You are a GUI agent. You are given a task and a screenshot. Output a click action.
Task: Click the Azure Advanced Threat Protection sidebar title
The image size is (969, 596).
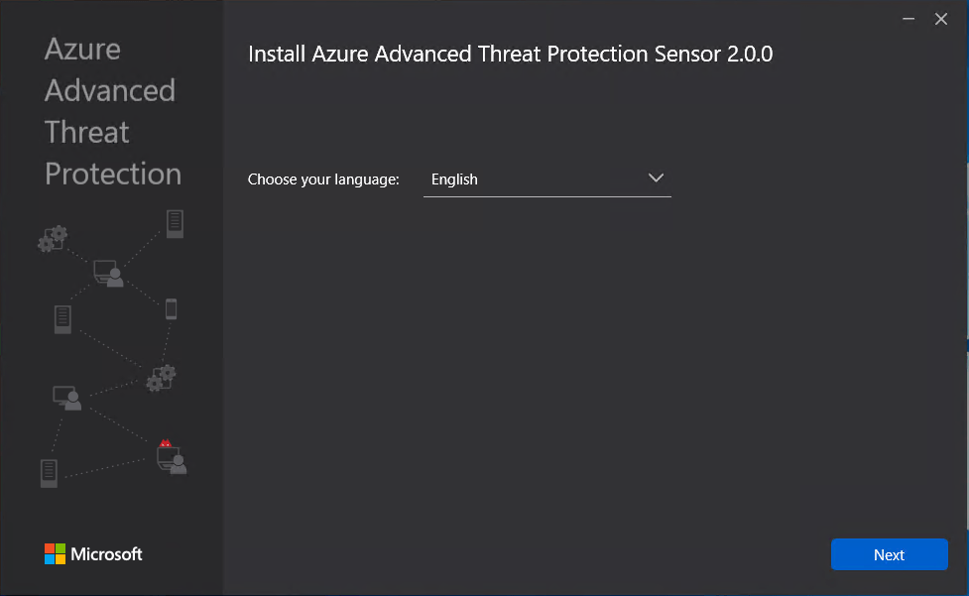coord(112,111)
